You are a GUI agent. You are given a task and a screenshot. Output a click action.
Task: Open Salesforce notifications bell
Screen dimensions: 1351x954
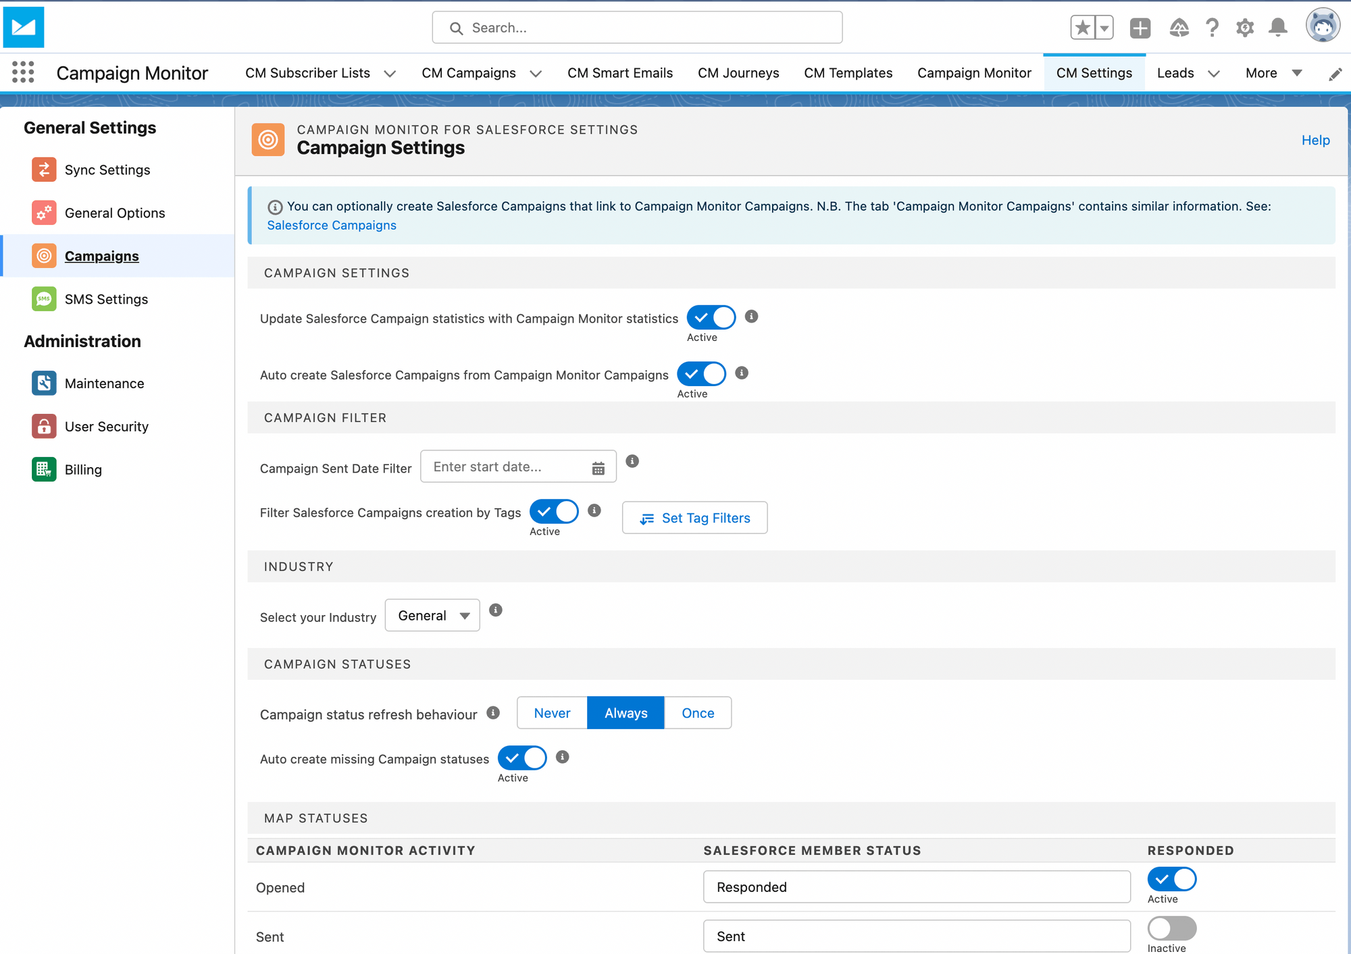coord(1277,27)
